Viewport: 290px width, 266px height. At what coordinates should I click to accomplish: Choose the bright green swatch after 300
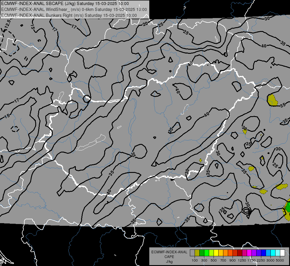(x=206, y=253)
